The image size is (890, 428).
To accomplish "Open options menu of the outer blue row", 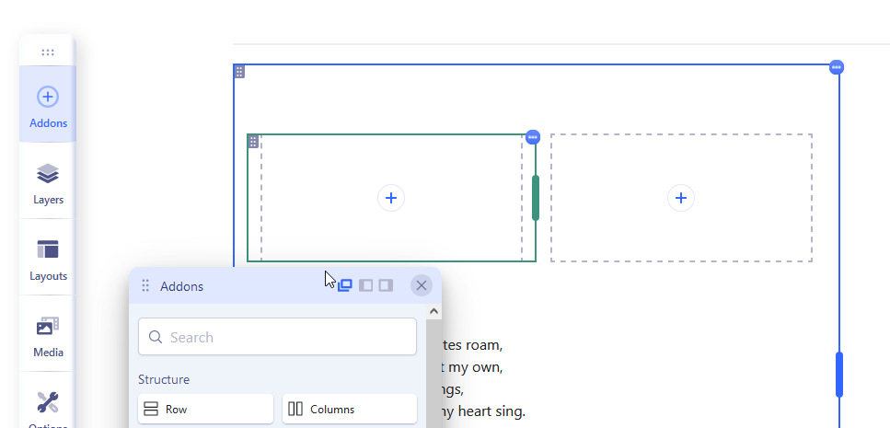I will [x=836, y=67].
